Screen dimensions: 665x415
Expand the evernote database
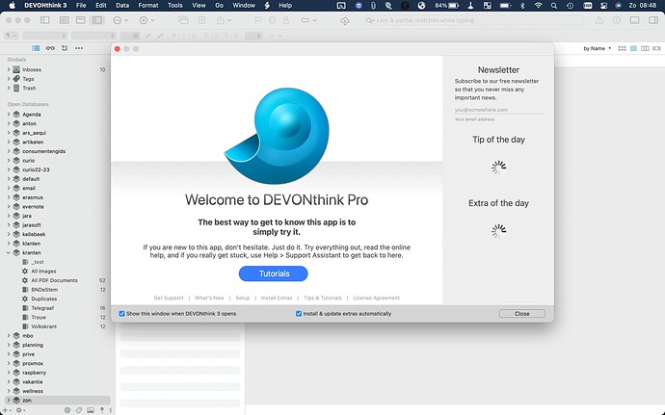[x=9, y=207]
